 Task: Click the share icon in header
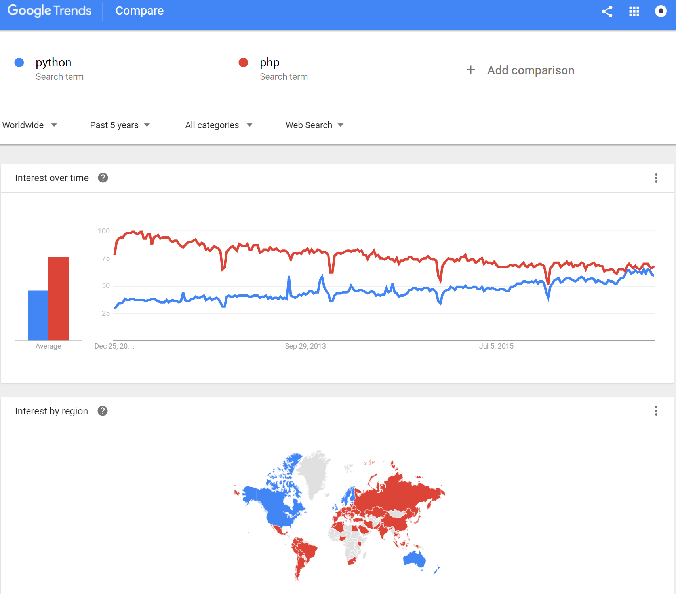[607, 11]
